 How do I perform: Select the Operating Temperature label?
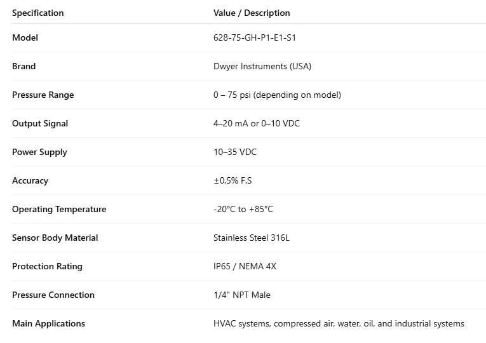tap(59, 209)
